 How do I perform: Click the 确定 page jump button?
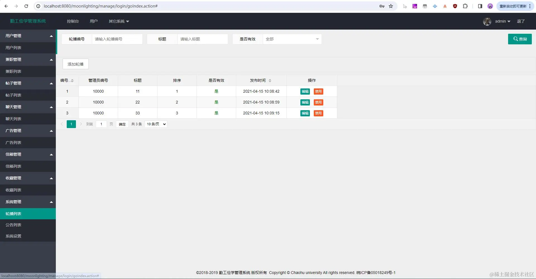pos(122,124)
